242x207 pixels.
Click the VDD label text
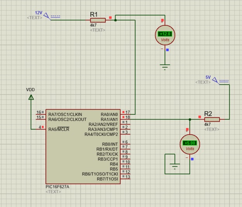pos(30,90)
